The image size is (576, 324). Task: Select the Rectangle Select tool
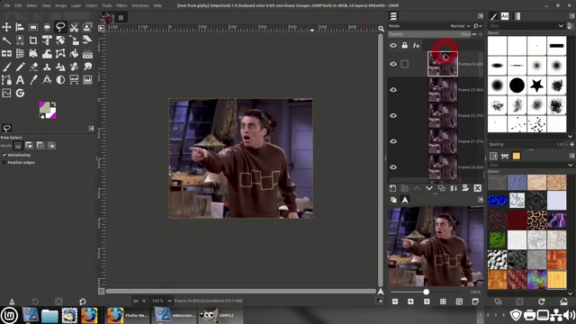click(x=33, y=27)
